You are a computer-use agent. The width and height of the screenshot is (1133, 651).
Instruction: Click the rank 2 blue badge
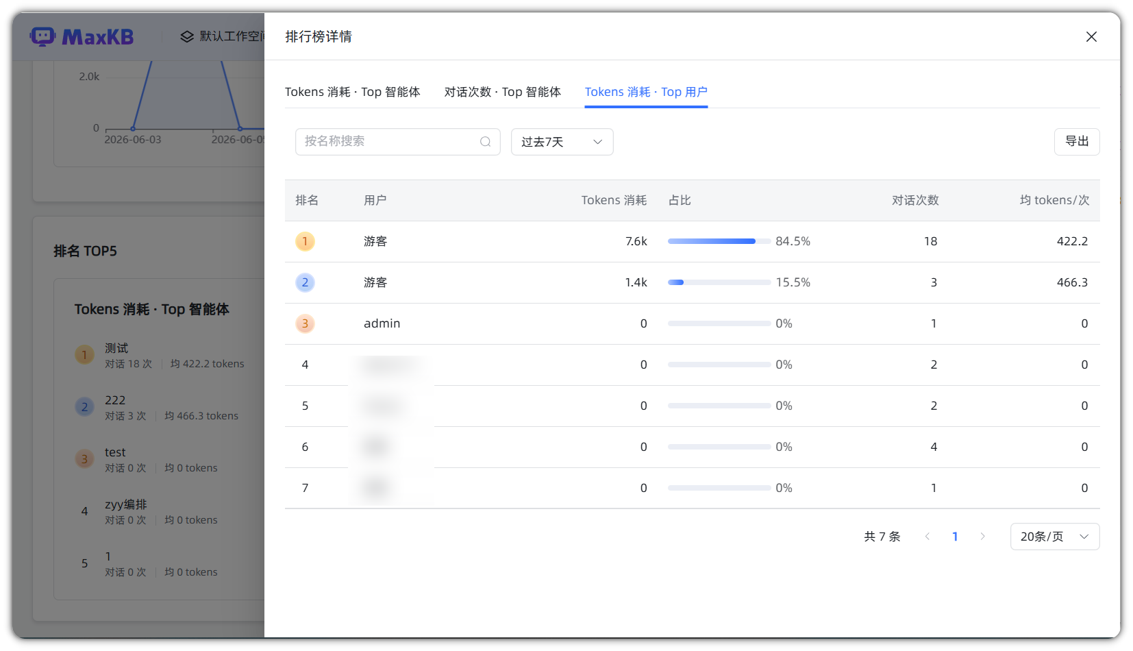pyautogui.click(x=305, y=282)
